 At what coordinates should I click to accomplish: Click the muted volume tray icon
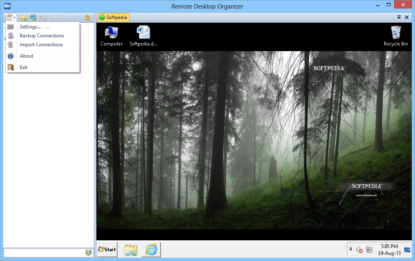click(359, 250)
